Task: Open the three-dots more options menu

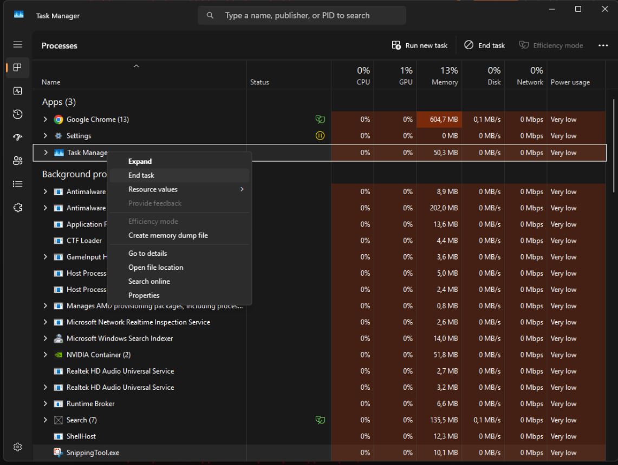Action: pyautogui.click(x=603, y=45)
